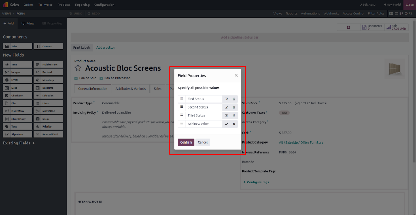Click the product image thumbnail
The height and width of the screenshot is (215, 416).
click(x=395, y=69)
